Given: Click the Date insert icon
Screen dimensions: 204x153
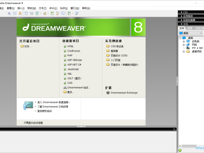Looking at the screenshot, I should click(x=52, y=13).
